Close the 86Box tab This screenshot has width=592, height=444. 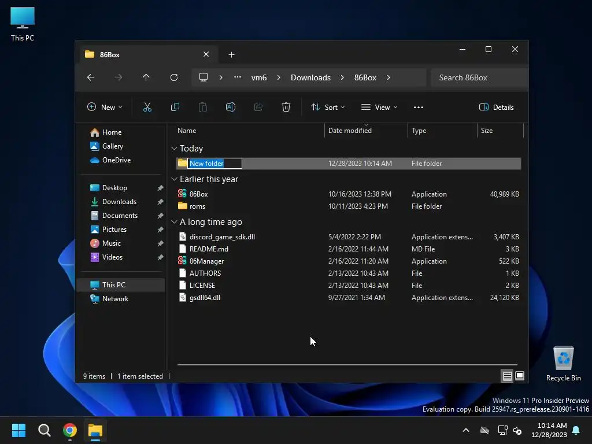[x=206, y=54]
